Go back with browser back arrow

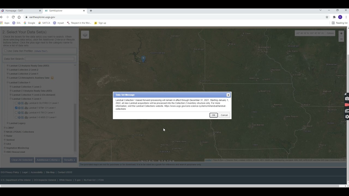coord(2,17)
